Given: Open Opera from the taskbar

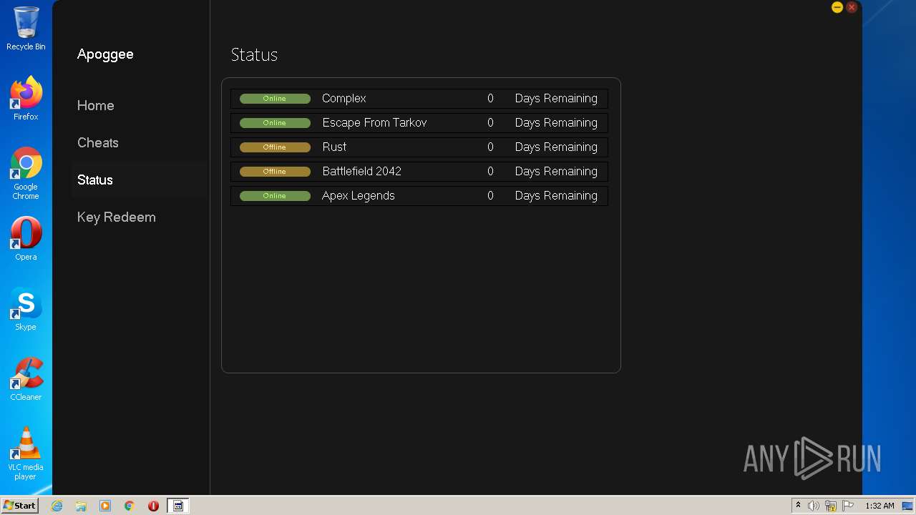Looking at the screenshot, I should pyautogui.click(x=153, y=506).
